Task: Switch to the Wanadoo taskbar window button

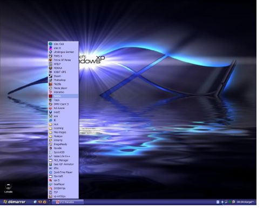Action: point(68,202)
